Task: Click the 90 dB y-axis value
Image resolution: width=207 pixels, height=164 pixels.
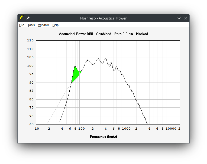Action: [x=31, y=83]
